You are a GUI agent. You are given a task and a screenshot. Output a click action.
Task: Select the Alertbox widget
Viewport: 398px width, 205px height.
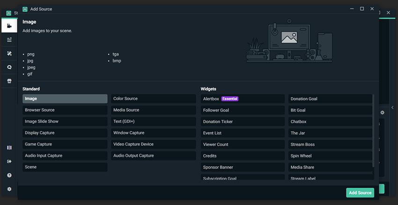pos(243,99)
